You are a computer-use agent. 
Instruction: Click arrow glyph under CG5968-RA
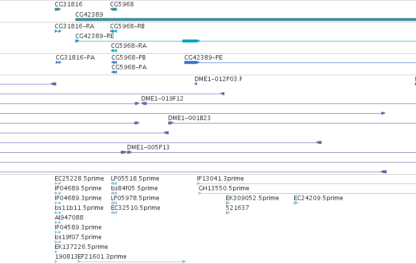click(x=114, y=51)
